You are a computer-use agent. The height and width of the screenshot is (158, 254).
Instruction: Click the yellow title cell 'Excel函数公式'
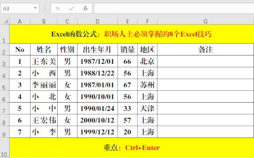132,34
